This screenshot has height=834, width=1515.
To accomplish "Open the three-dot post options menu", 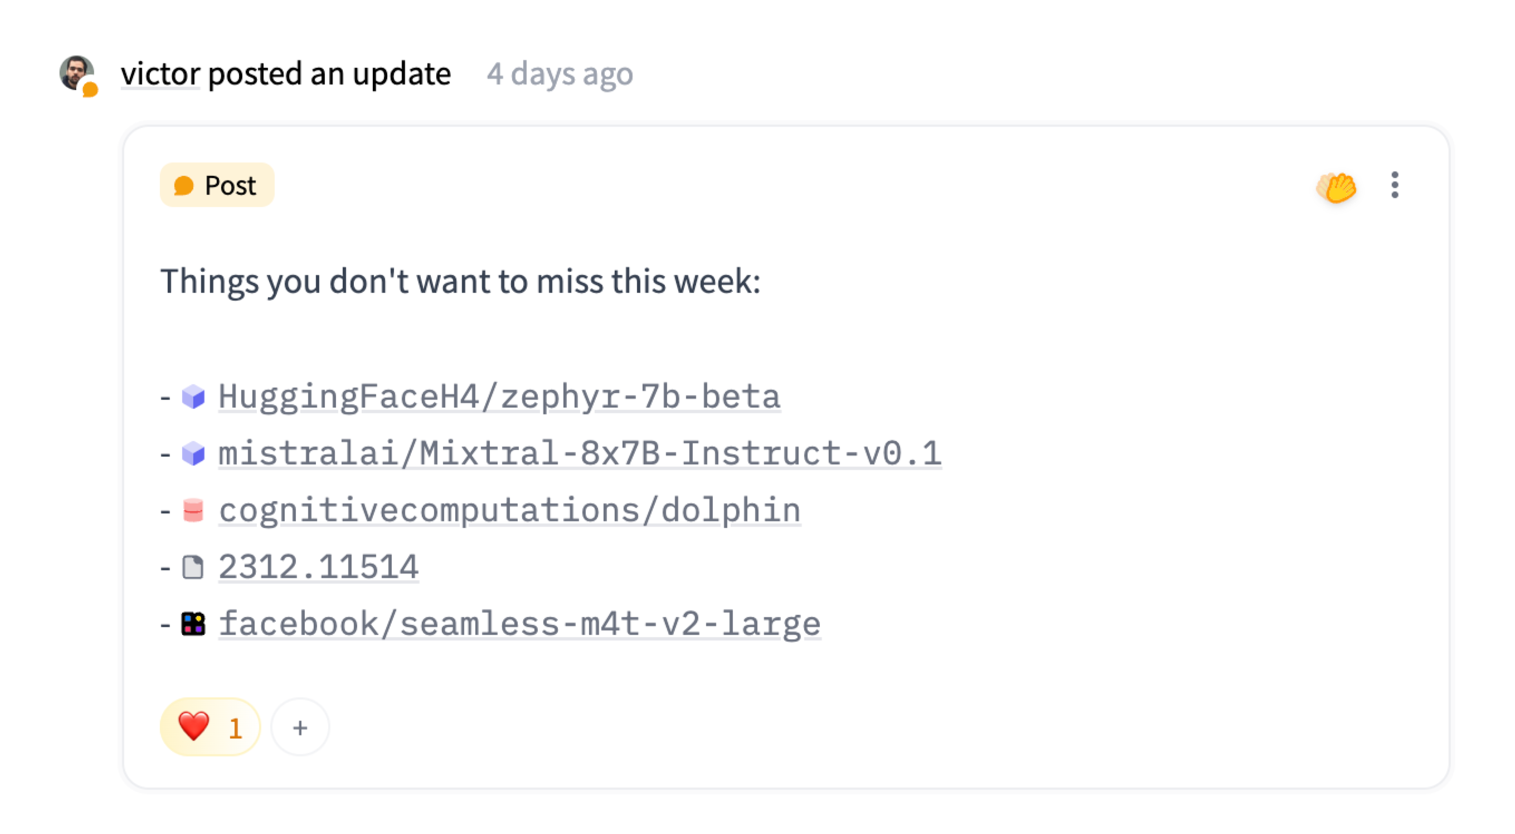I will (1395, 186).
